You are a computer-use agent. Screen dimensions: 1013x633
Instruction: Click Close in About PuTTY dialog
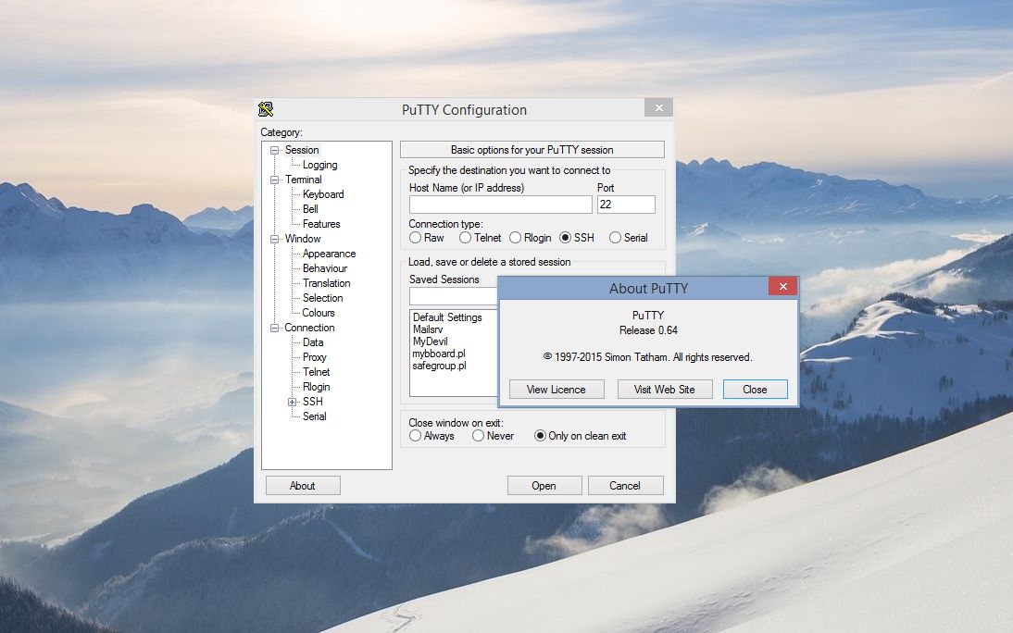(756, 390)
